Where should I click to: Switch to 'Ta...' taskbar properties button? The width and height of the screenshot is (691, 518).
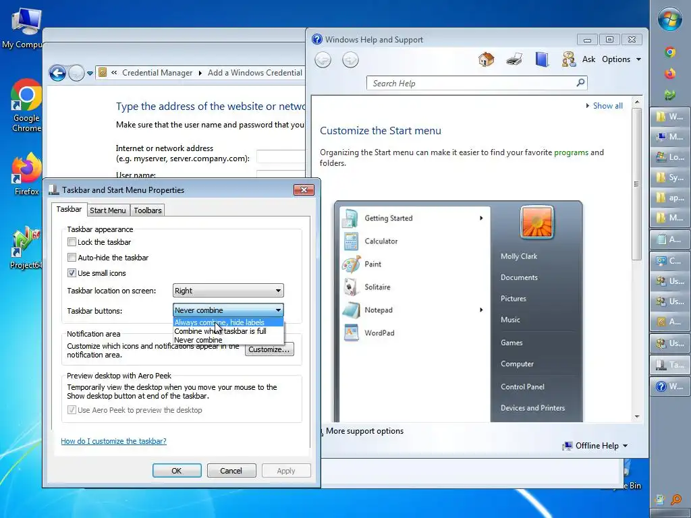pyautogui.click(x=670, y=365)
